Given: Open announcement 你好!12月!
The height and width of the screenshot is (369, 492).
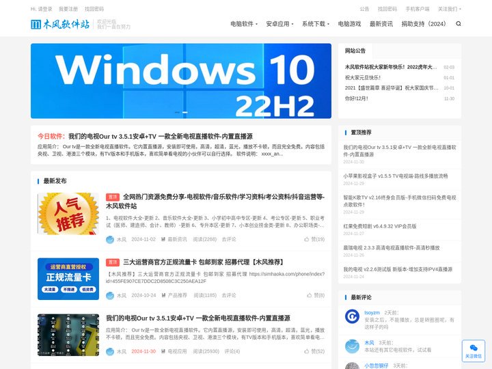Looking at the screenshot, I should [357, 98].
